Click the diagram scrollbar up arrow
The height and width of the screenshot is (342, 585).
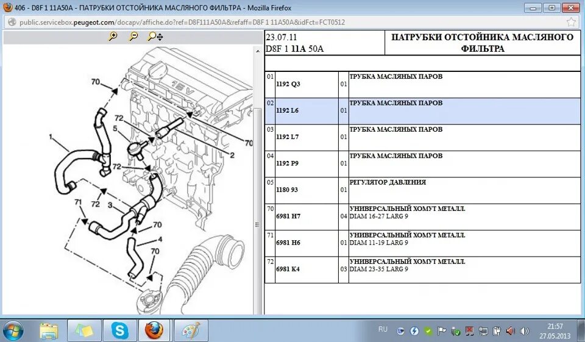[257, 51]
